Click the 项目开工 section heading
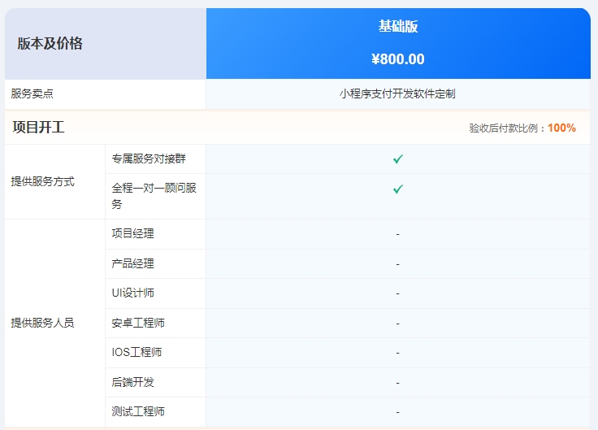Viewport: 598px width, 430px height. [38, 127]
